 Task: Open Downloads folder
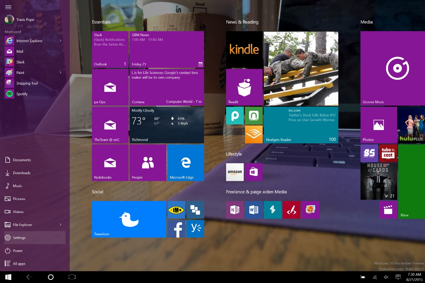click(x=35, y=173)
